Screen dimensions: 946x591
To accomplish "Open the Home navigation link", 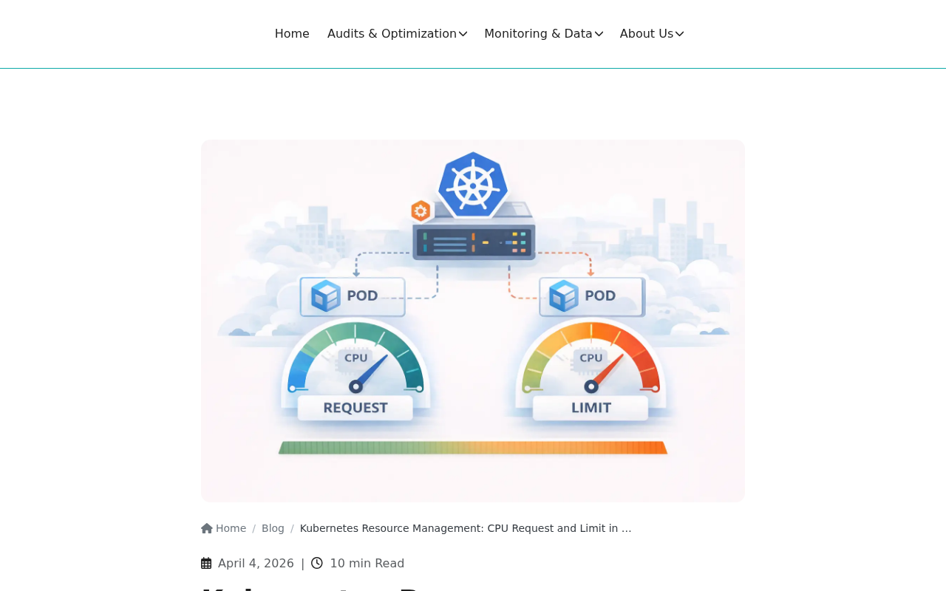I will (x=292, y=34).
